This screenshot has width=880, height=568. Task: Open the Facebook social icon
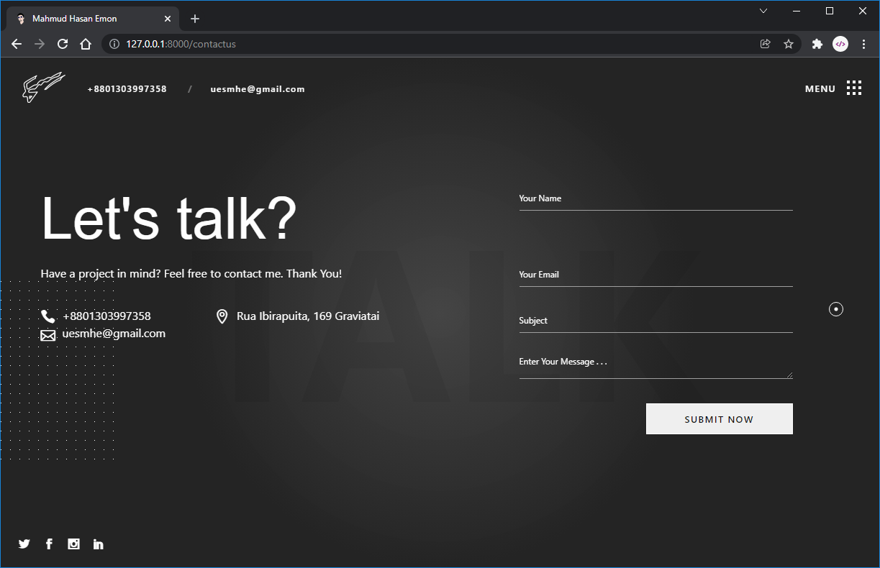point(49,544)
